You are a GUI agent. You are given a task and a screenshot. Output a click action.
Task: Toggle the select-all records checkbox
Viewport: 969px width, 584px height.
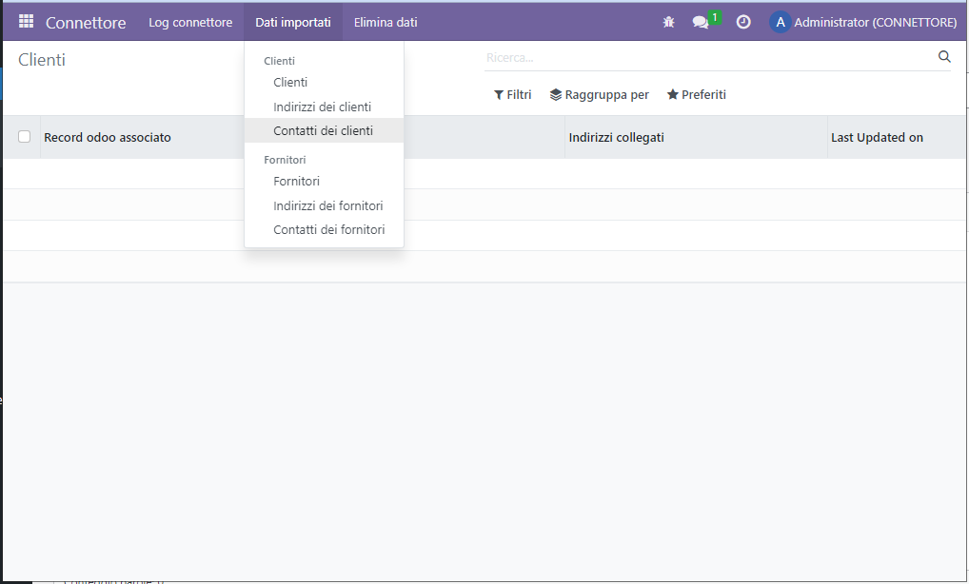coord(25,137)
